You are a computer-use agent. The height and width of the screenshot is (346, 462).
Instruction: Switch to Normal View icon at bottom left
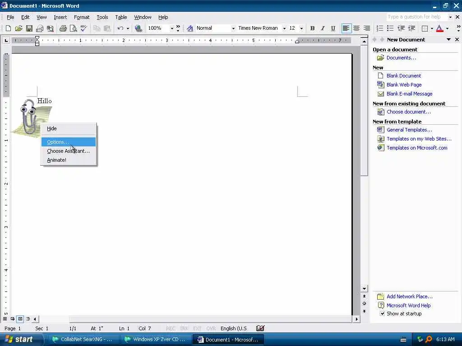(5, 319)
